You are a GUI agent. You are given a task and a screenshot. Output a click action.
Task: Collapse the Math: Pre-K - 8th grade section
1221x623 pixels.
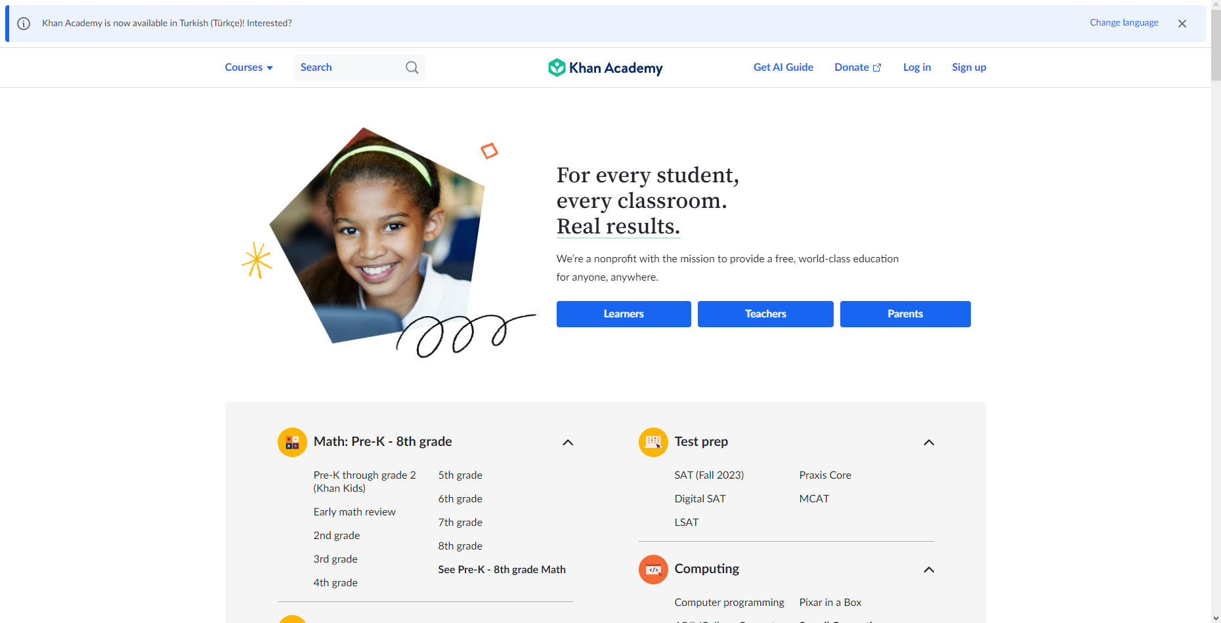coord(568,443)
